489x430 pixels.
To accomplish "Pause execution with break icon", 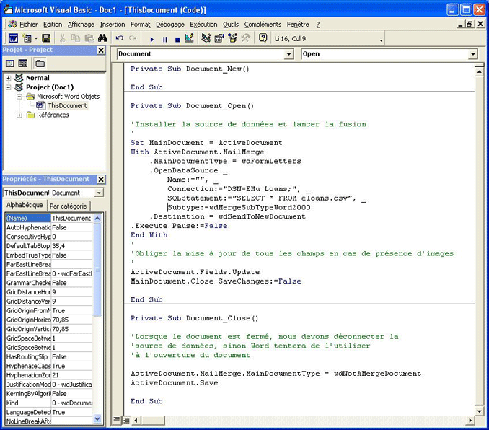I will pyautogui.click(x=165, y=39).
